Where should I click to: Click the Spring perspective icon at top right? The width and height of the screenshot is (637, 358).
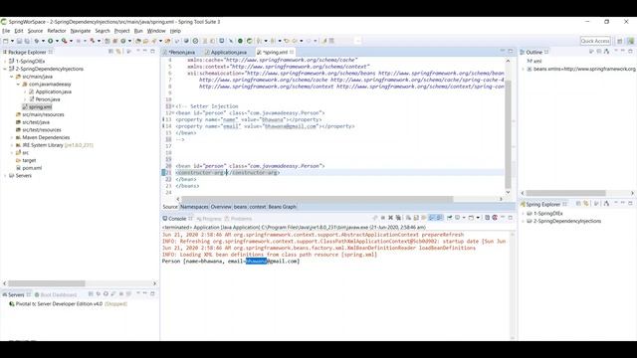pyautogui.click(x=630, y=41)
